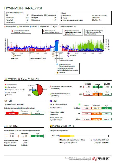Click the sleep moon icon beside 8h 55min
The image size is (116, 165).
[68, 55]
